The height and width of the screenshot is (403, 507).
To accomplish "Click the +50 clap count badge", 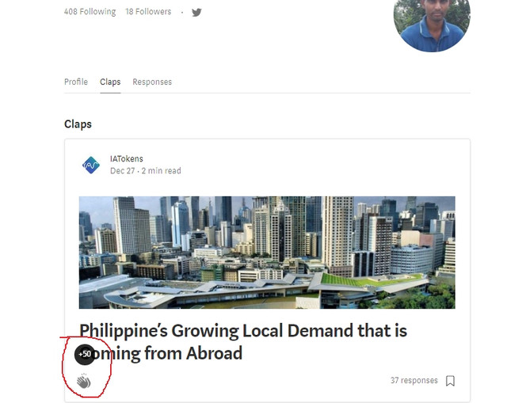I will (85, 354).
